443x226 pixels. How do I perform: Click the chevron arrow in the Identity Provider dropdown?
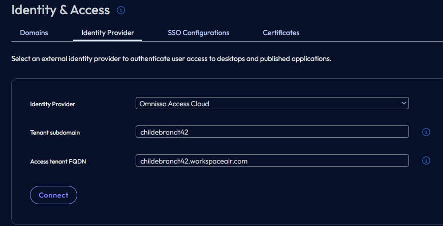coord(403,103)
